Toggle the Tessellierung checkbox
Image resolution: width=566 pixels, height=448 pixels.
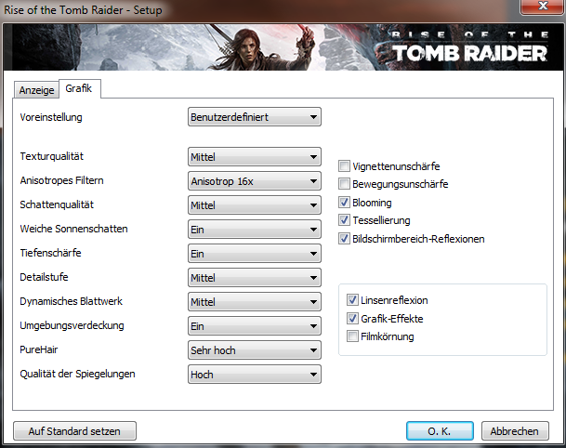[x=344, y=220]
